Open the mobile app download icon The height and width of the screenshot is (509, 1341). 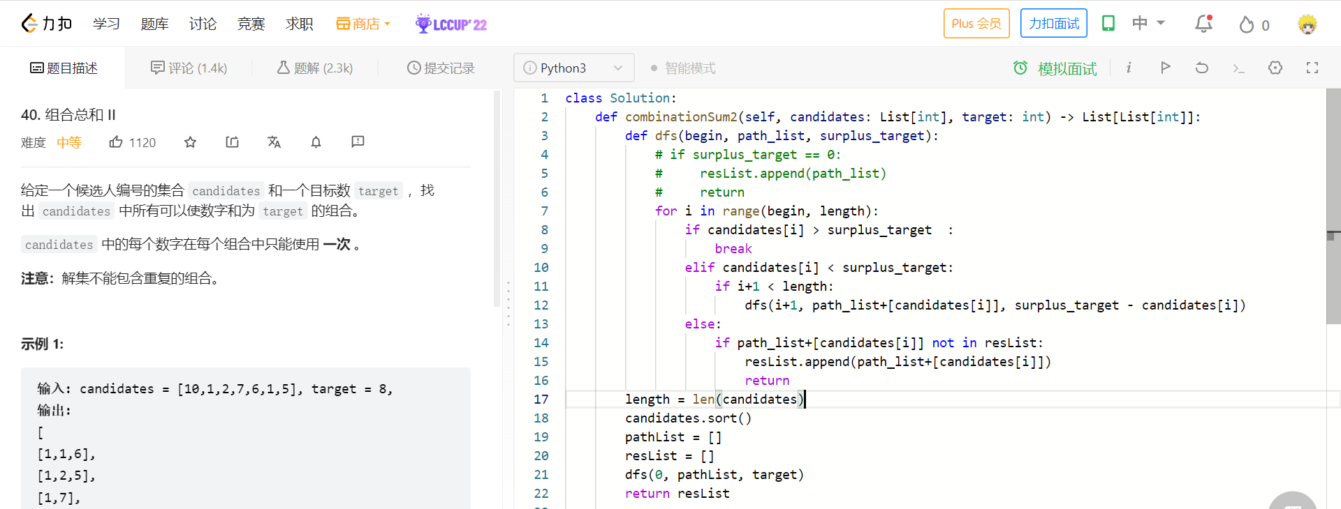(1108, 24)
